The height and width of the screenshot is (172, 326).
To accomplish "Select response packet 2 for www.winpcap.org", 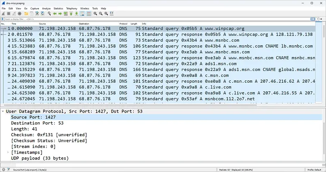I will coord(158,34).
